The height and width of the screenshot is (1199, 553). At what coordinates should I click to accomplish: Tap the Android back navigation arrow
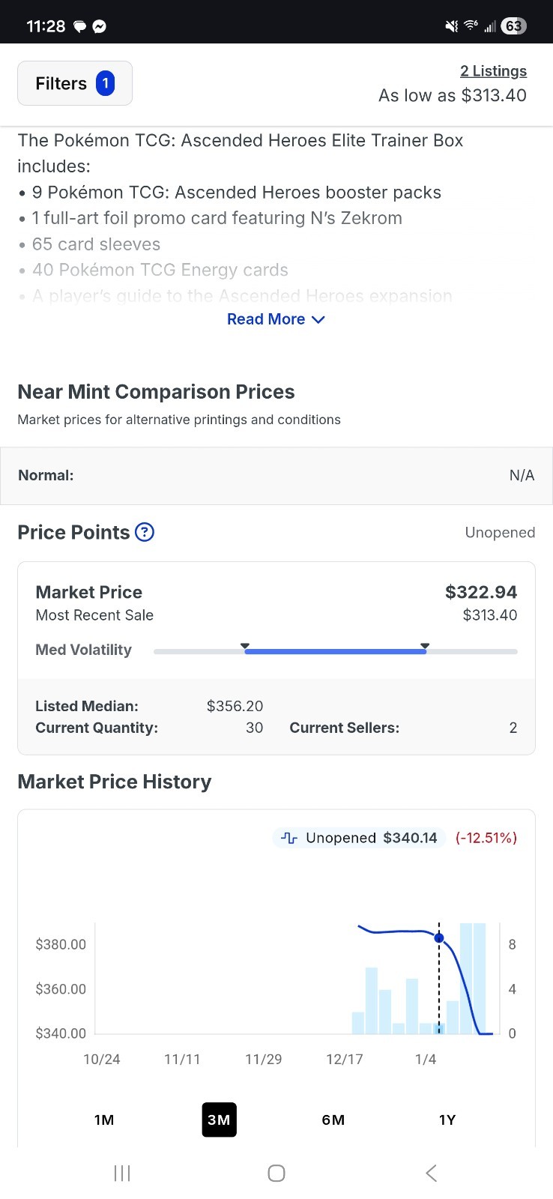point(431,1173)
